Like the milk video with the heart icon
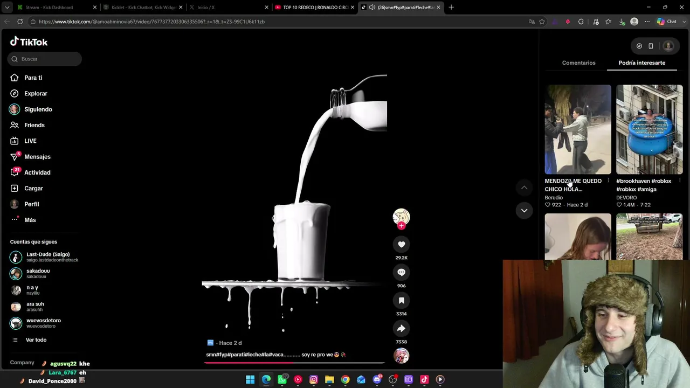690x388 pixels. pos(401,245)
